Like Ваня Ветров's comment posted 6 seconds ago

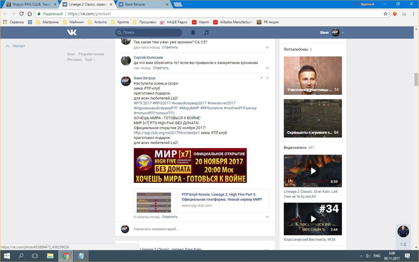267,217
